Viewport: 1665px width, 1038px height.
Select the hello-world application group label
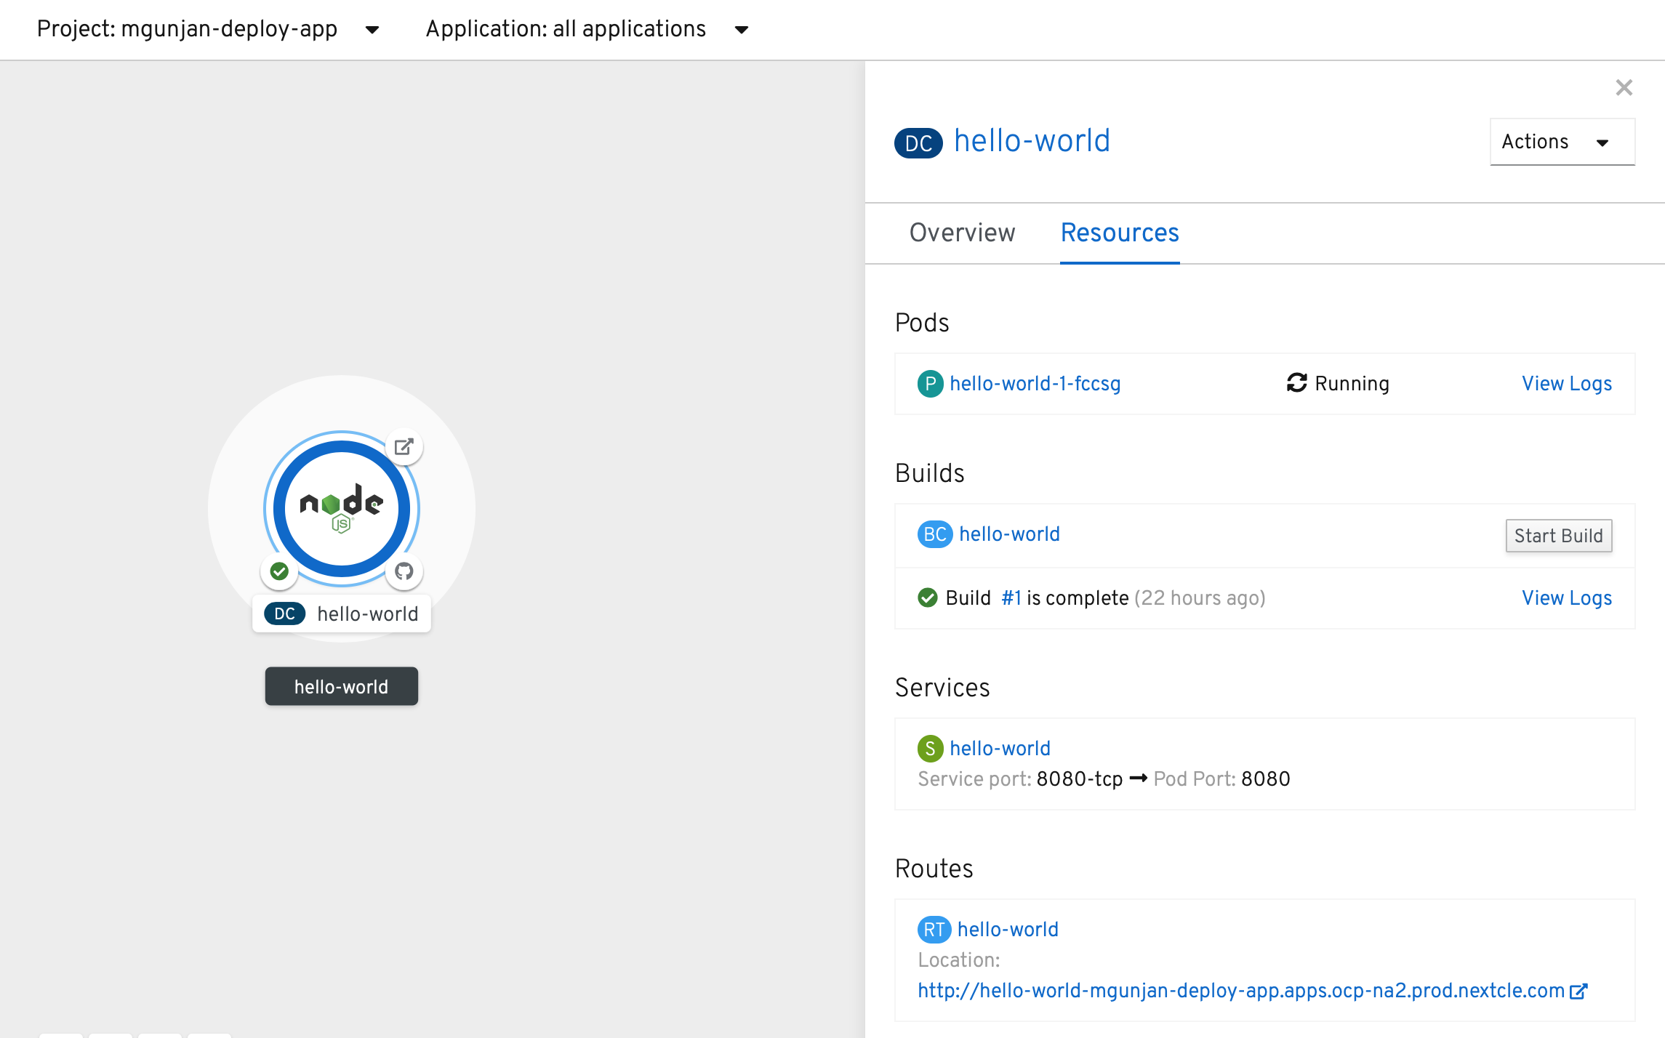[341, 687]
